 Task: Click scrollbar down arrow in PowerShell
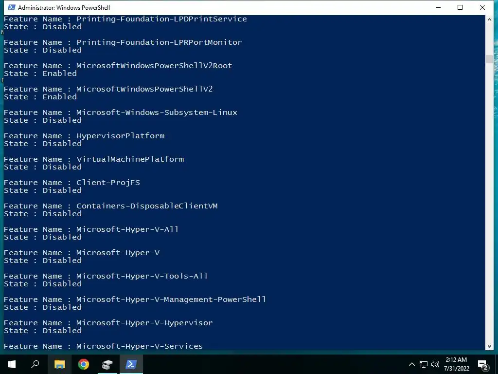click(489, 346)
